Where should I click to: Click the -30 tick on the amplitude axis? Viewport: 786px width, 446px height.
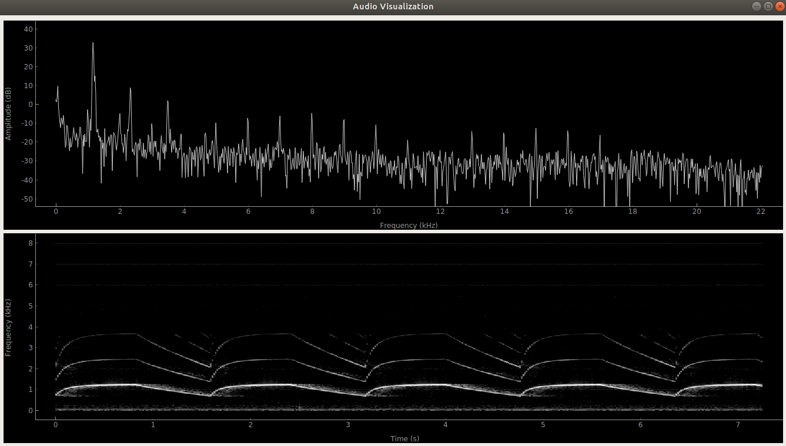[x=26, y=161]
